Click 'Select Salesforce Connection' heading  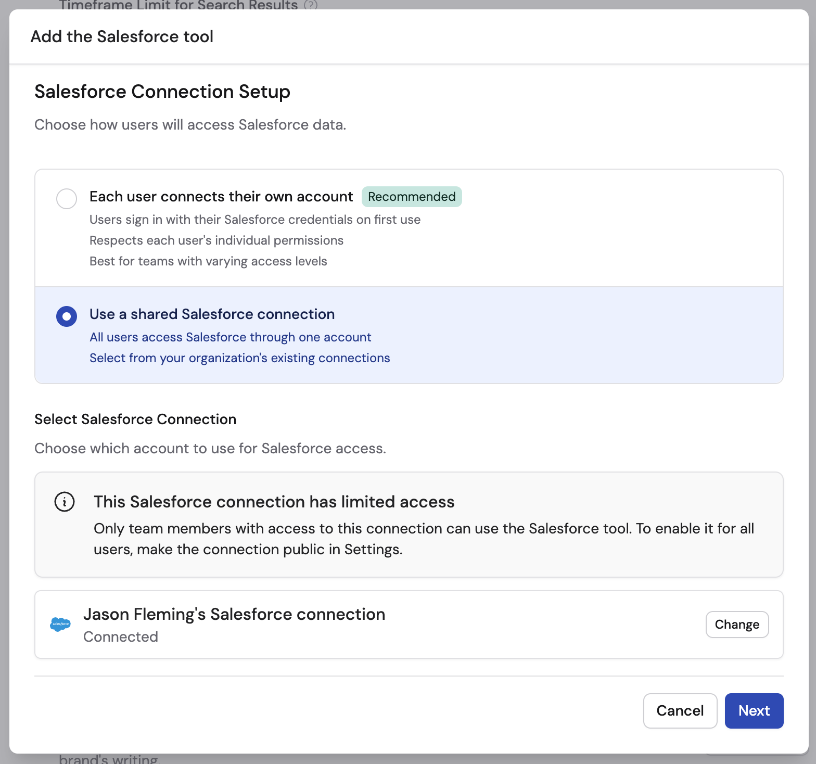click(135, 419)
